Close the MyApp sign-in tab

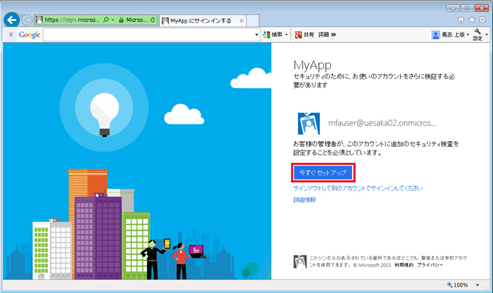click(242, 21)
